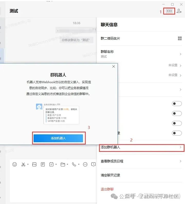The image size is (185, 204).
Task: Open the emoji picker in chat toolbar
Action: pos(14,164)
